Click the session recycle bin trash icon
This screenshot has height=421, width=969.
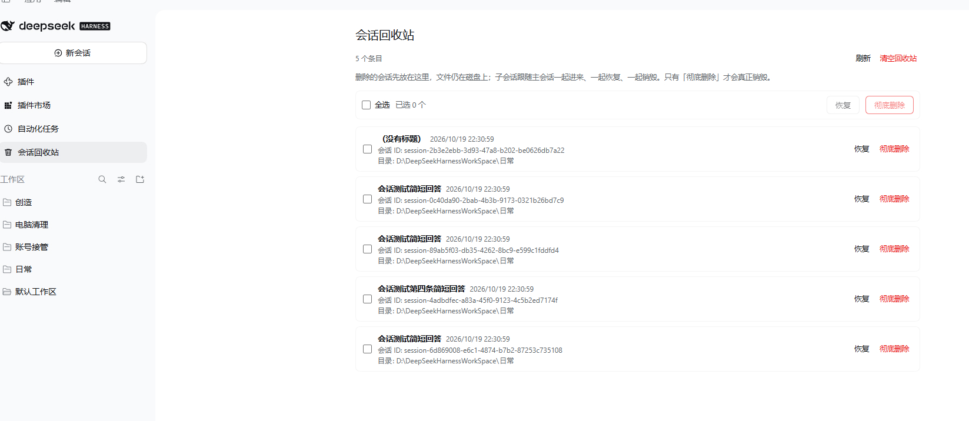tap(8, 152)
